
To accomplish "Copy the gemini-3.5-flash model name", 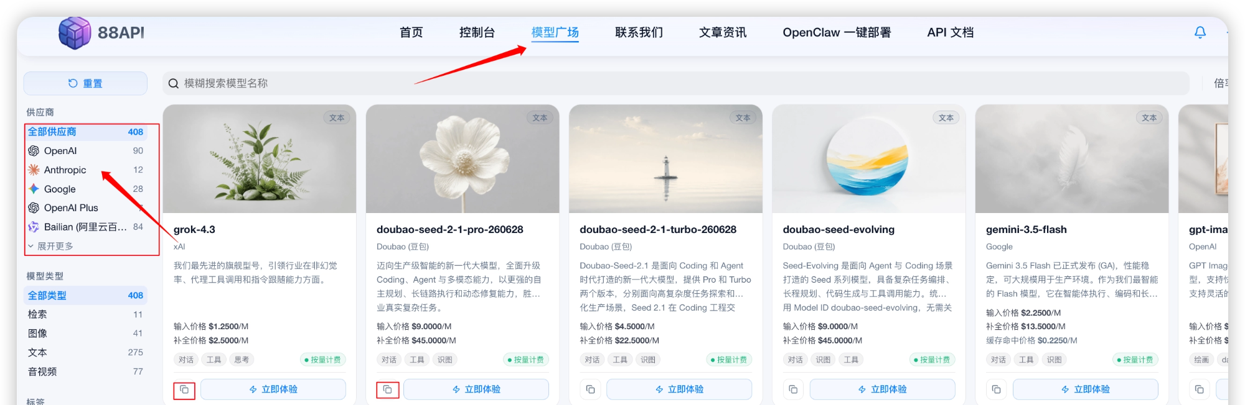I will click(x=996, y=389).
